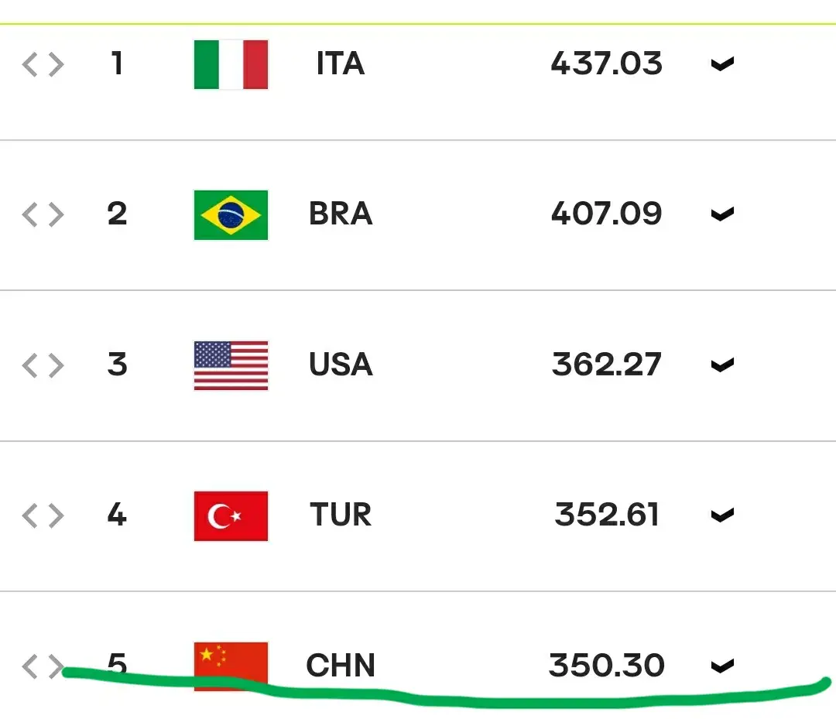Expand the USA row details chevron

click(722, 365)
